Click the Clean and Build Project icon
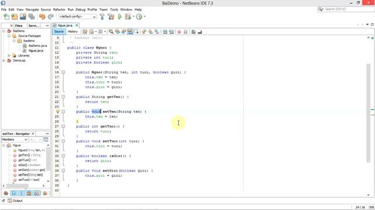 click(x=111, y=17)
